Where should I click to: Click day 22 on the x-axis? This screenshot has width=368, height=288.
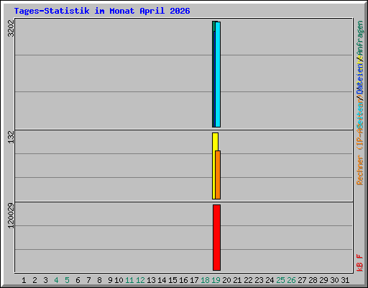pyautogui.click(x=248, y=280)
